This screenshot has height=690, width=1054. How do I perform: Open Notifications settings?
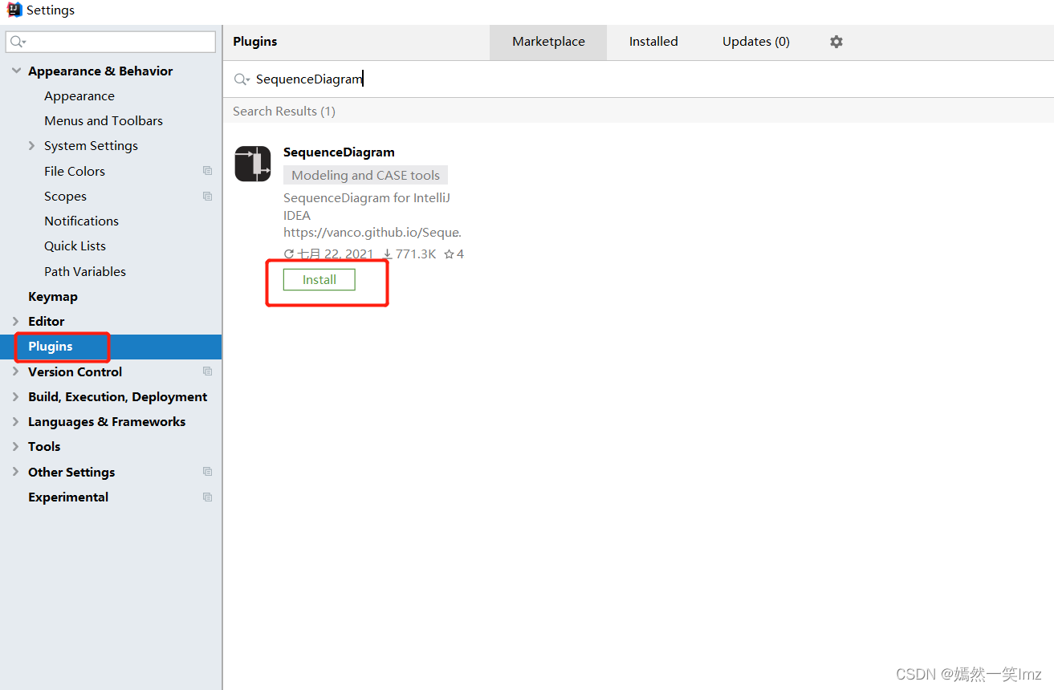pos(81,221)
